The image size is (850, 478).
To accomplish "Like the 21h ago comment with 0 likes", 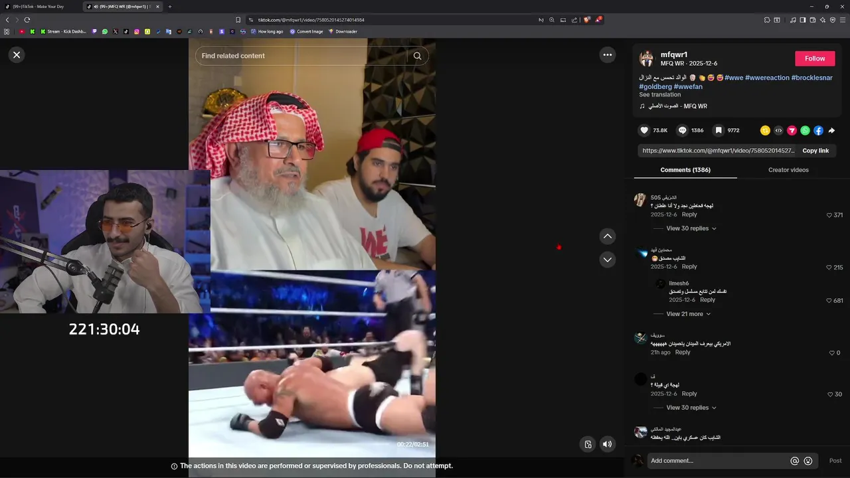I will click(x=832, y=353).
